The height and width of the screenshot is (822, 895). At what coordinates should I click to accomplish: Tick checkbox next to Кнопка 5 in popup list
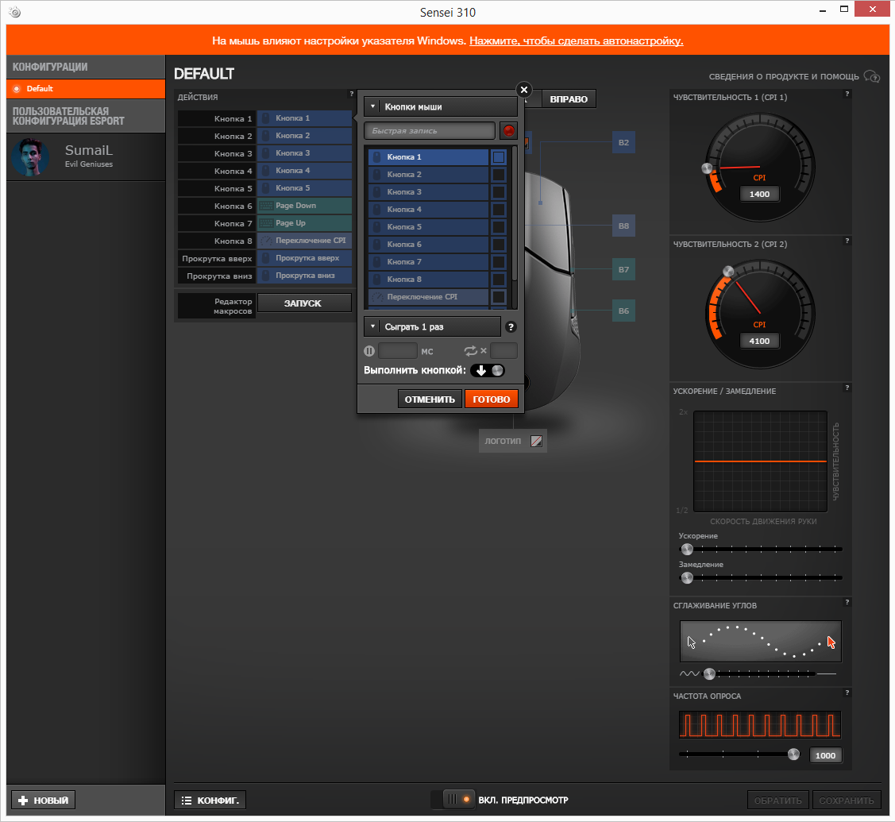point(498,227)
